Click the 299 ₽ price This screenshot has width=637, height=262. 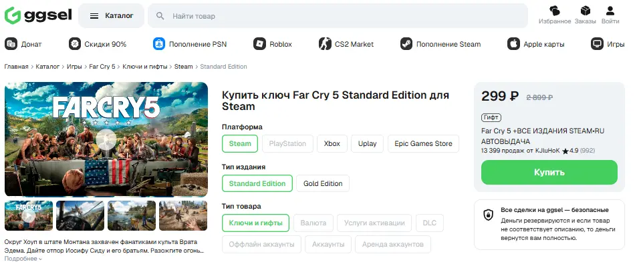tap(500, 96)
